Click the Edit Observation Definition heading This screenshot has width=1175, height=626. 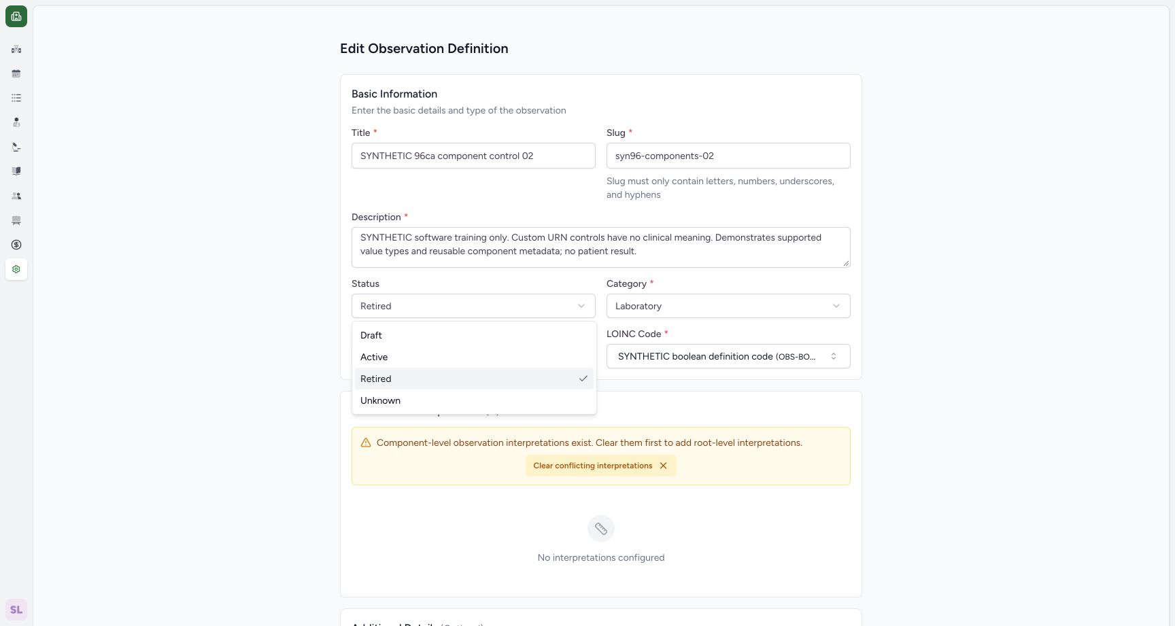tap(424, 48)
